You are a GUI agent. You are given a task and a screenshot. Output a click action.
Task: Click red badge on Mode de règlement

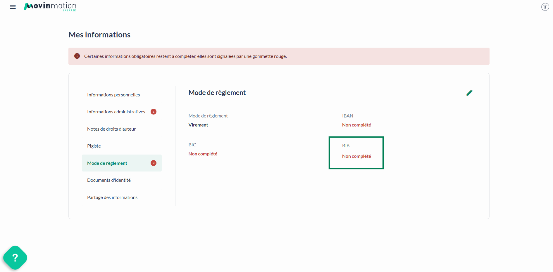point(154,163)
